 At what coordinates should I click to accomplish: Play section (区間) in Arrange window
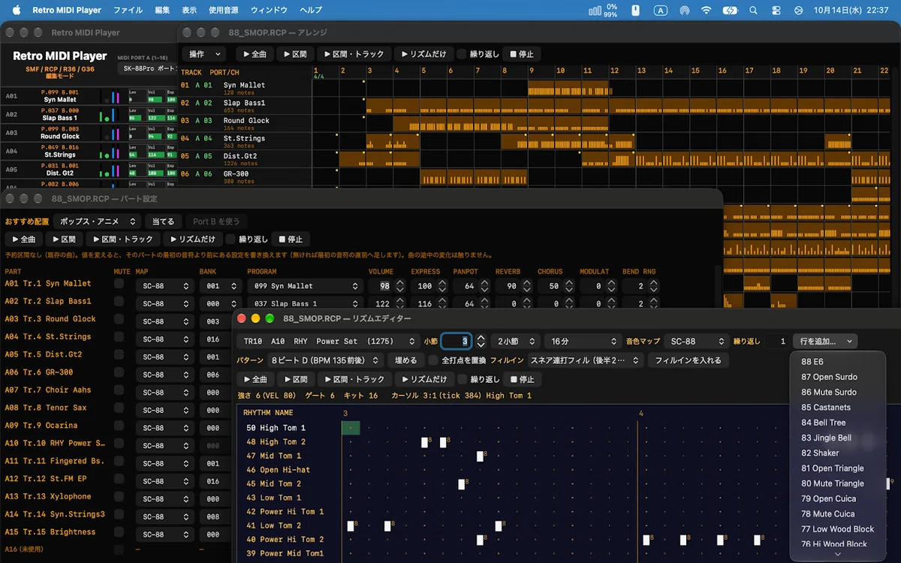pos(294,54)
